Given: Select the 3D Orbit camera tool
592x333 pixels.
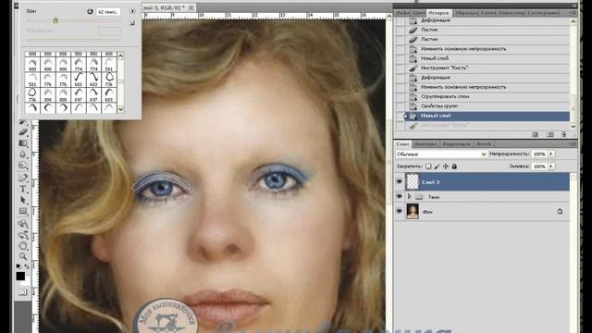Looking at the screenshot, I should (x=23, y=235).
